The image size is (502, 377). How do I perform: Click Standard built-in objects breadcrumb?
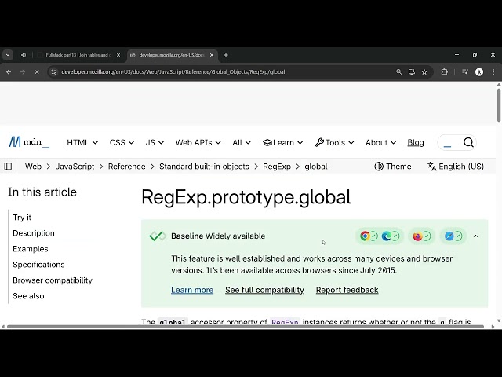[204, 166]
